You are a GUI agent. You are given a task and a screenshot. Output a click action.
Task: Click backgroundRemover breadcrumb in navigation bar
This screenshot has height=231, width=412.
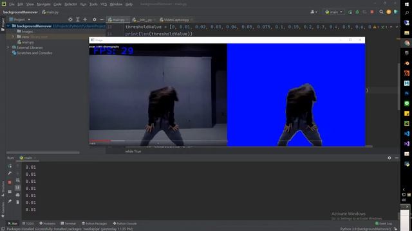pyautogui.click(x=20, y=12)
